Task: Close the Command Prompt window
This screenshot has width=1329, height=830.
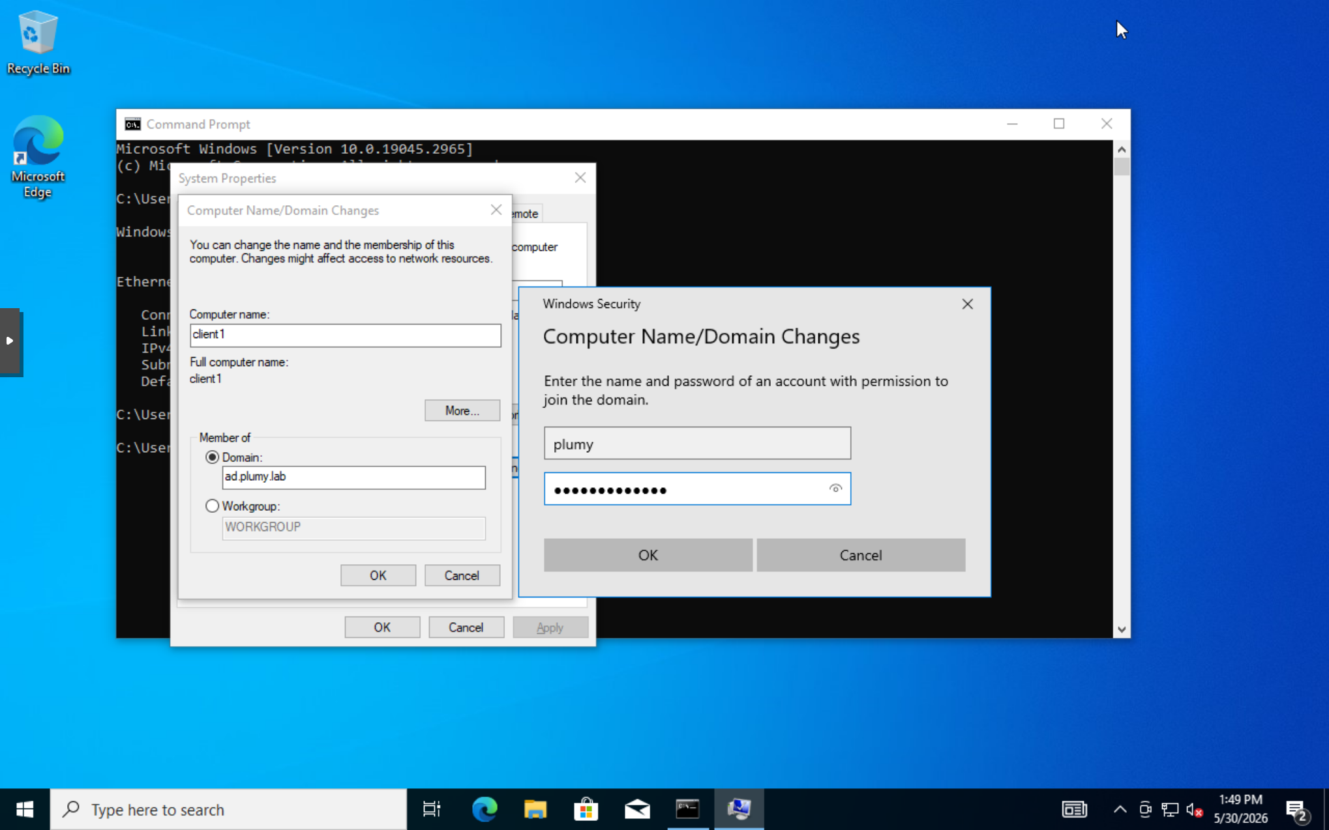Action: (x=1107, y=124)
